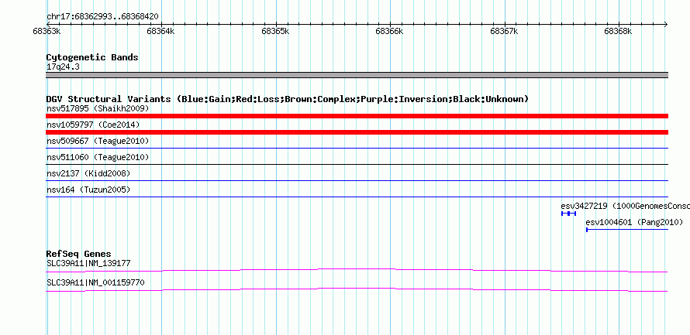The image size is (690, 335).
Task: Open gene label SLC39A11|NM_139177
Action: click(x=88, y=263)
